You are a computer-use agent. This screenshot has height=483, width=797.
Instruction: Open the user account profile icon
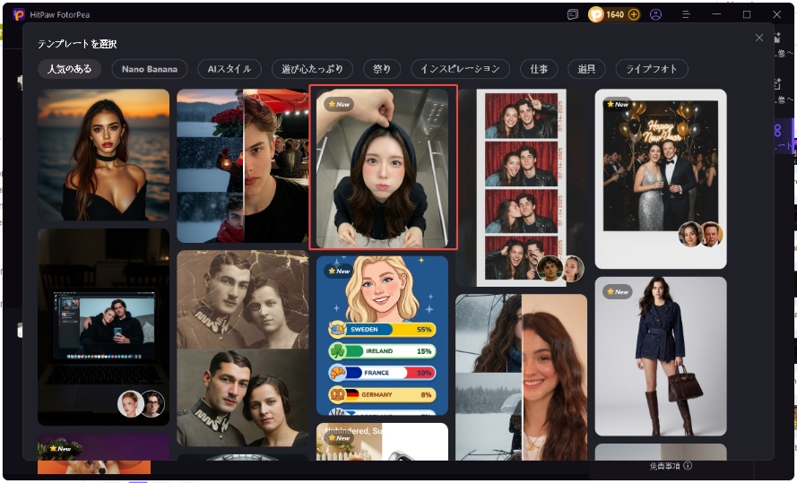pyautogui.click(x=656, y=14)
